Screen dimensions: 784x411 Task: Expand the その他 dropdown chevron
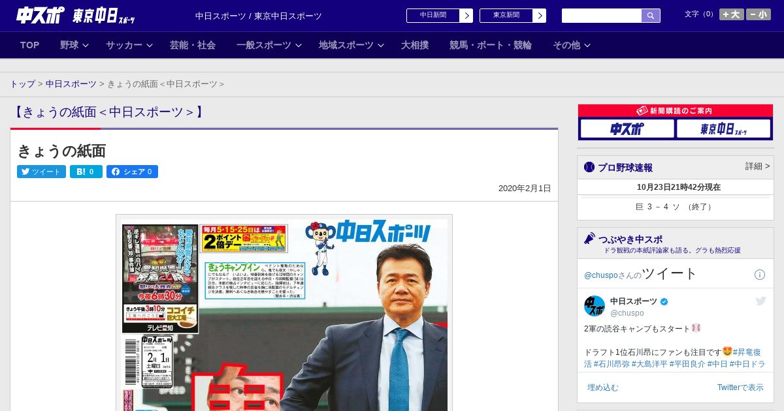(587, 45)
